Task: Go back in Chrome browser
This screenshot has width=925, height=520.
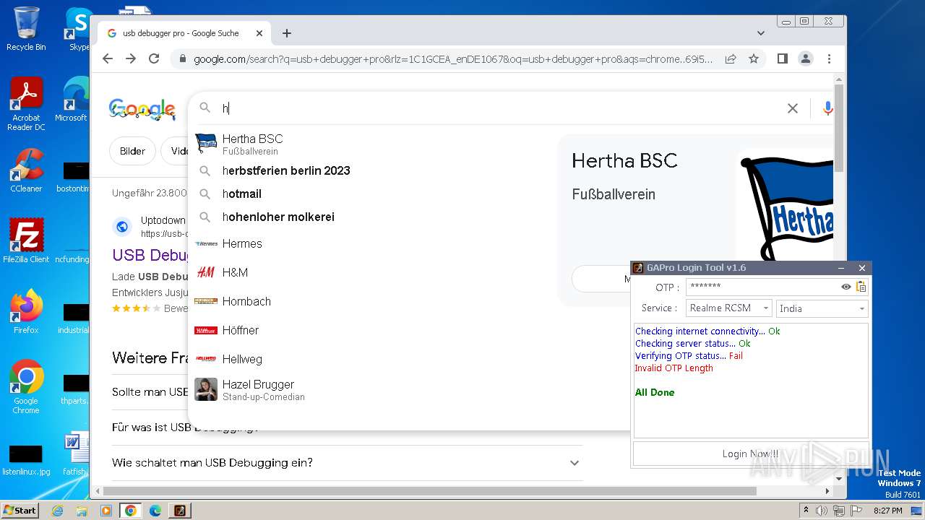Action: [x=108, y=58]
